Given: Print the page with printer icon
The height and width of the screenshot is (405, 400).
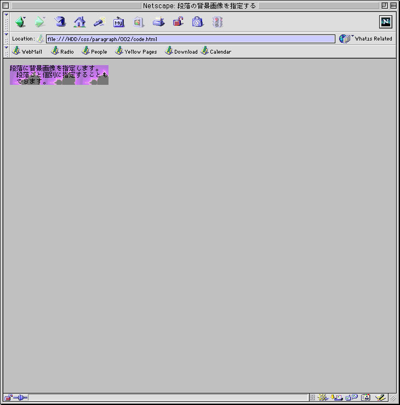Looking at the screenshot, I should pos(158,22).
